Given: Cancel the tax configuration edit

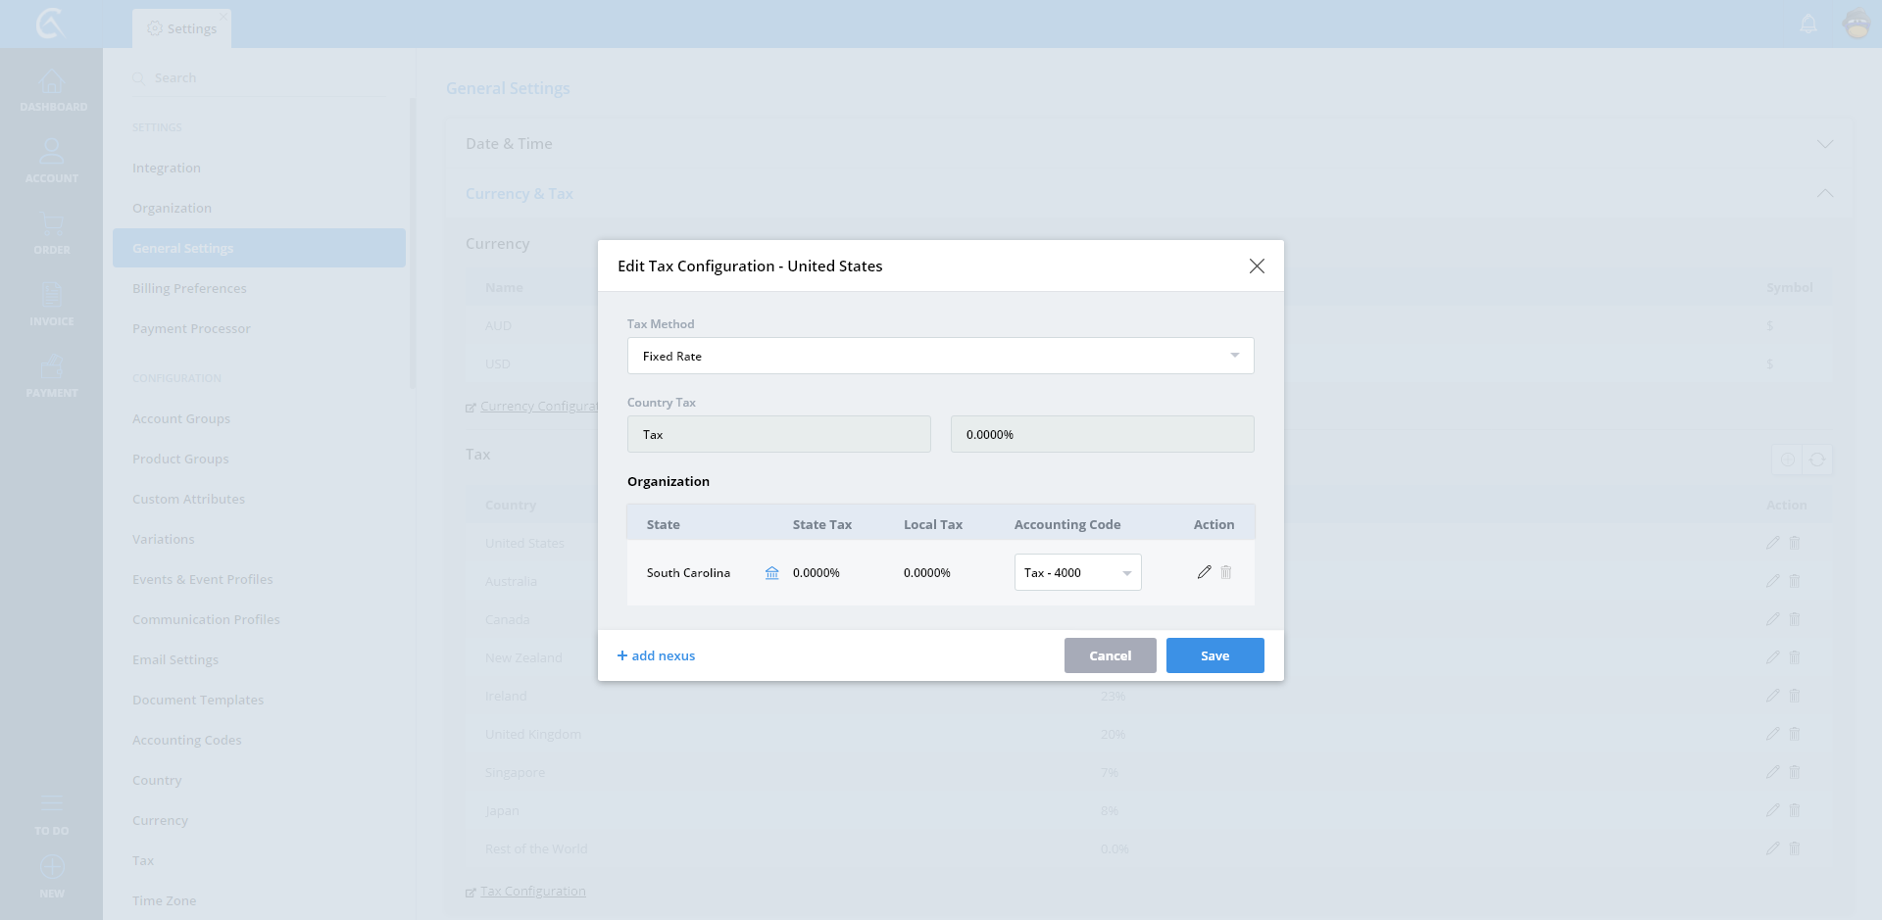Looking at the screenshot, I should tap(1110, 655).
